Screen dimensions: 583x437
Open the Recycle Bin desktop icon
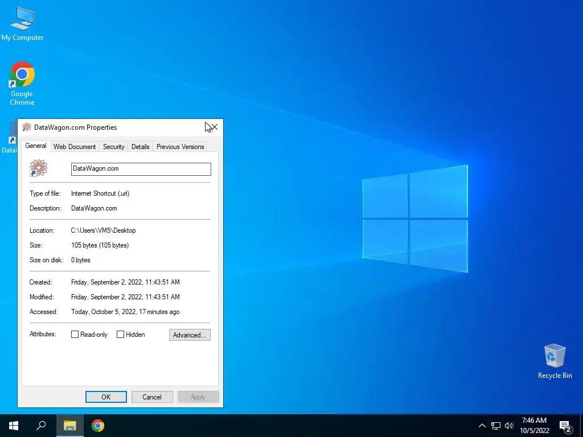click(555, 361)
